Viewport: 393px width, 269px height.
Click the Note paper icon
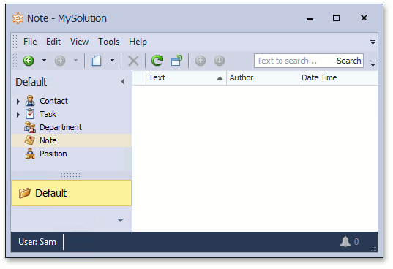tap(30, 140)
